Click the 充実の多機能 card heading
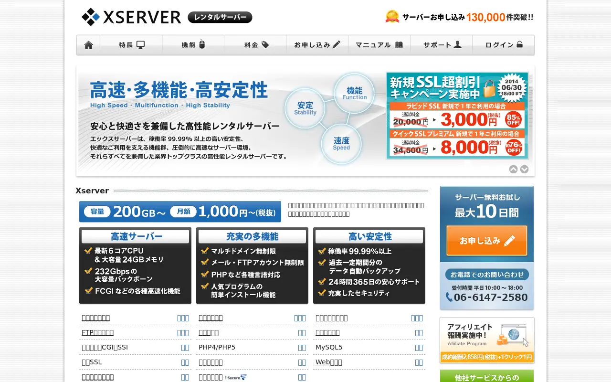 coord(252,236)
